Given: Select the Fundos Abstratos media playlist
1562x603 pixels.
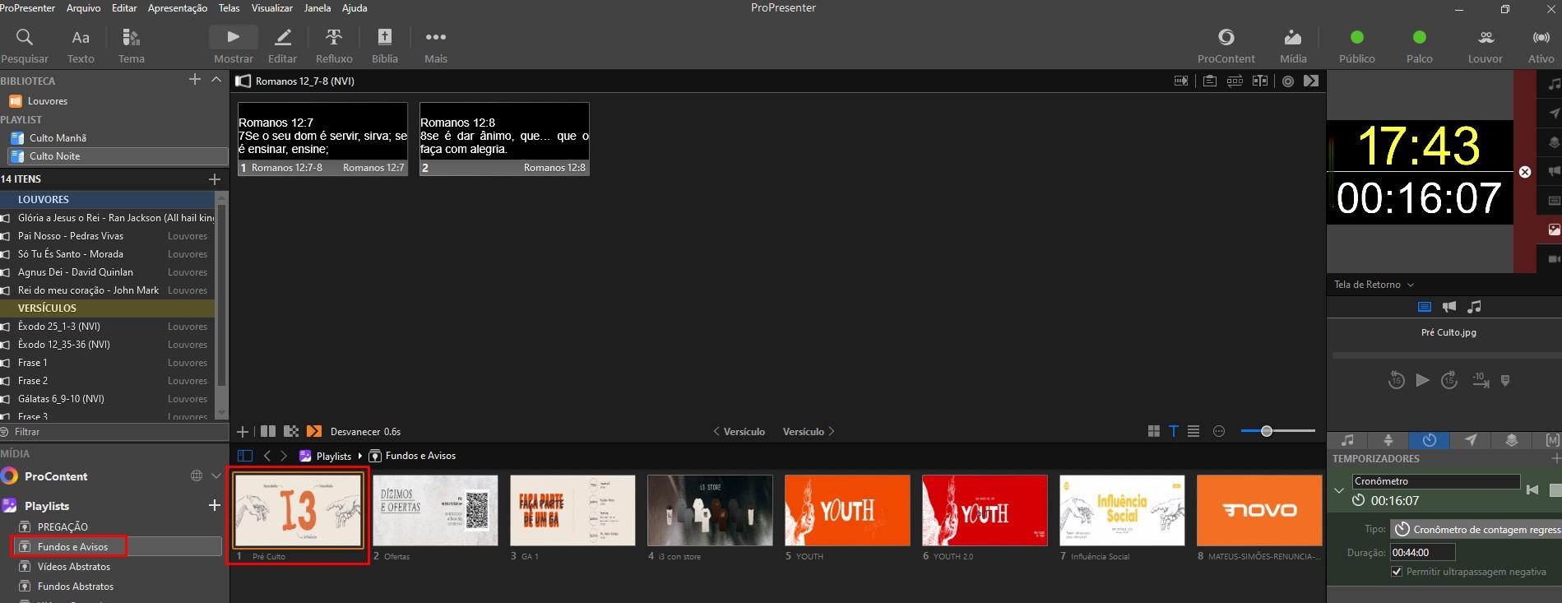Looking at the screenshot, I should pyautogui.click(x=76, y=587).
